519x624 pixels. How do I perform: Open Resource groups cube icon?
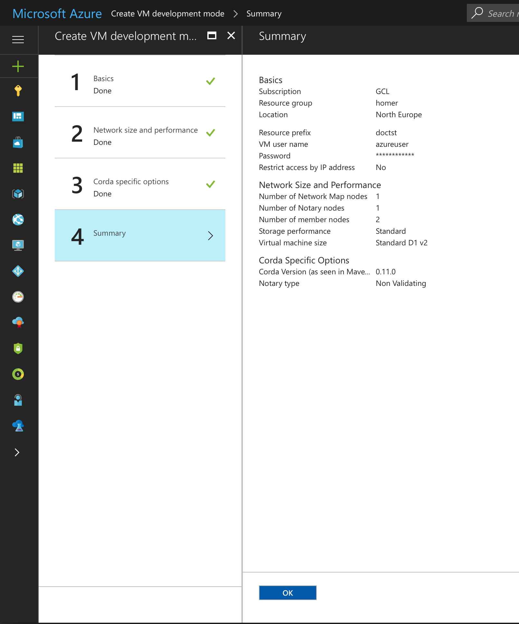click(18, 194)
